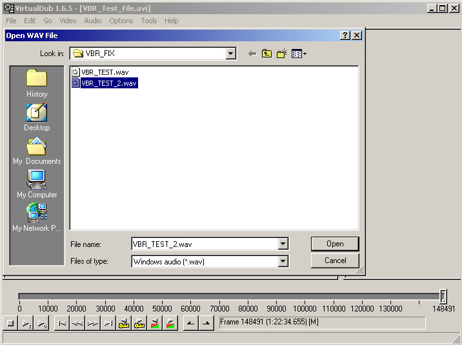Screen dimensions: 462x345
Task: Expand the Files of type dropdown
Action: pos(283,261)
